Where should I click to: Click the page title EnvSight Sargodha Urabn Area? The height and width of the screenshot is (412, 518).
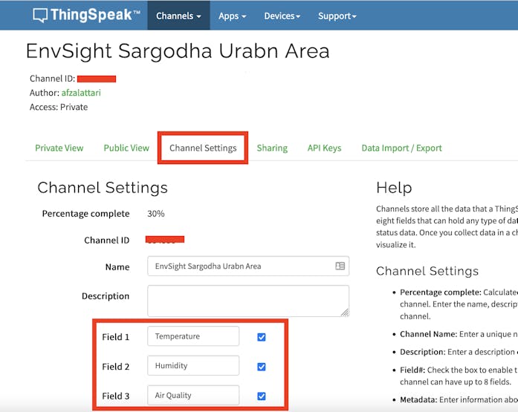178,51
